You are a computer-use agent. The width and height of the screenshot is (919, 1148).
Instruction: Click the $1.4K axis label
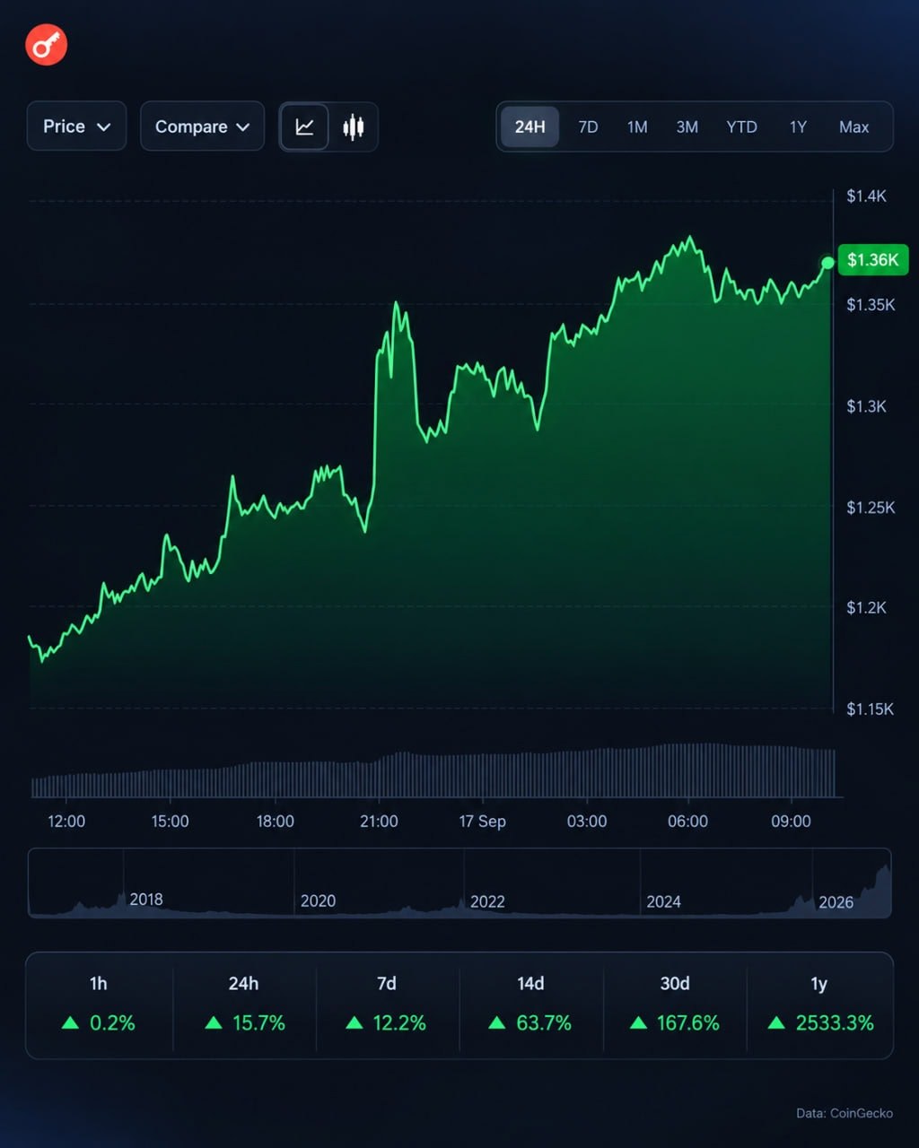pyautogui.click(x=866, y=196)
